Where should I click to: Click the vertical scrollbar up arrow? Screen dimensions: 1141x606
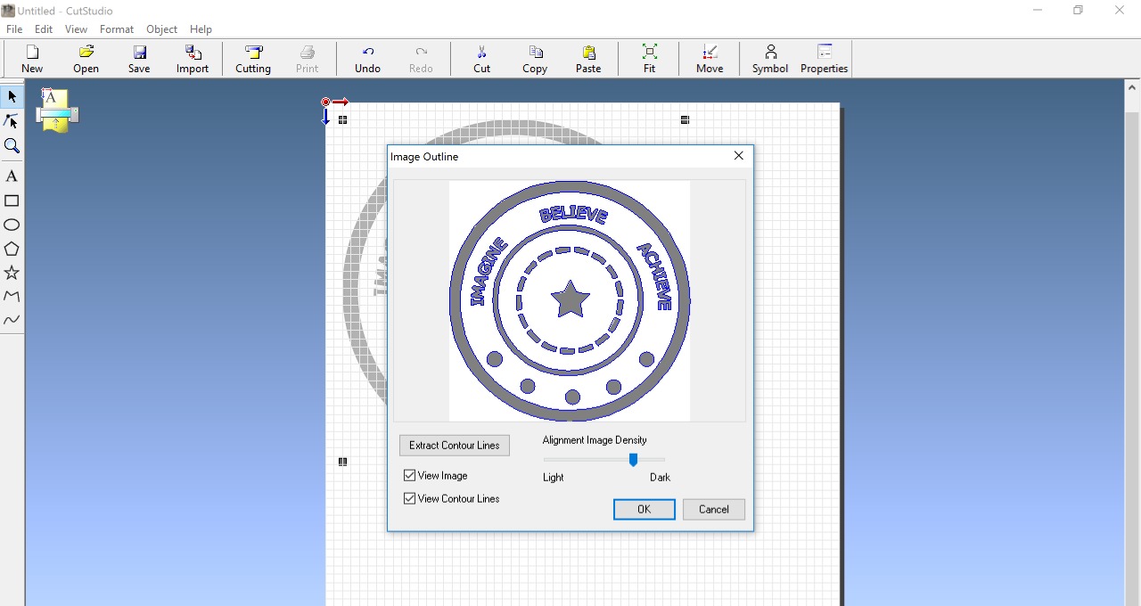1132,87
